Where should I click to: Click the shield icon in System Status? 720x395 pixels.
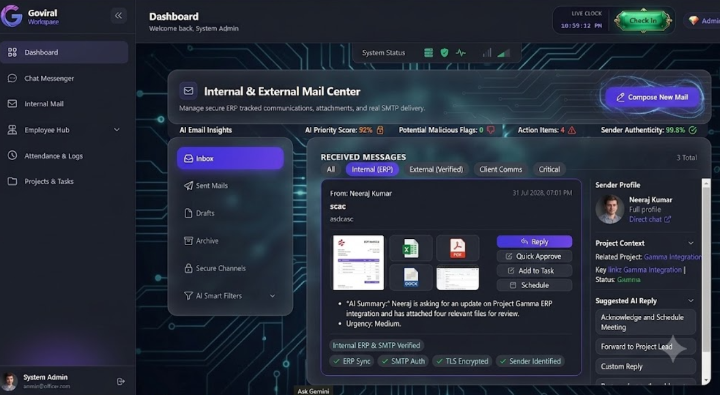444,53
